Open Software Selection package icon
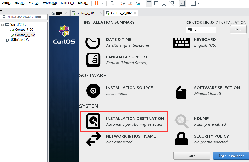249x162 pixels. [181, 92]
